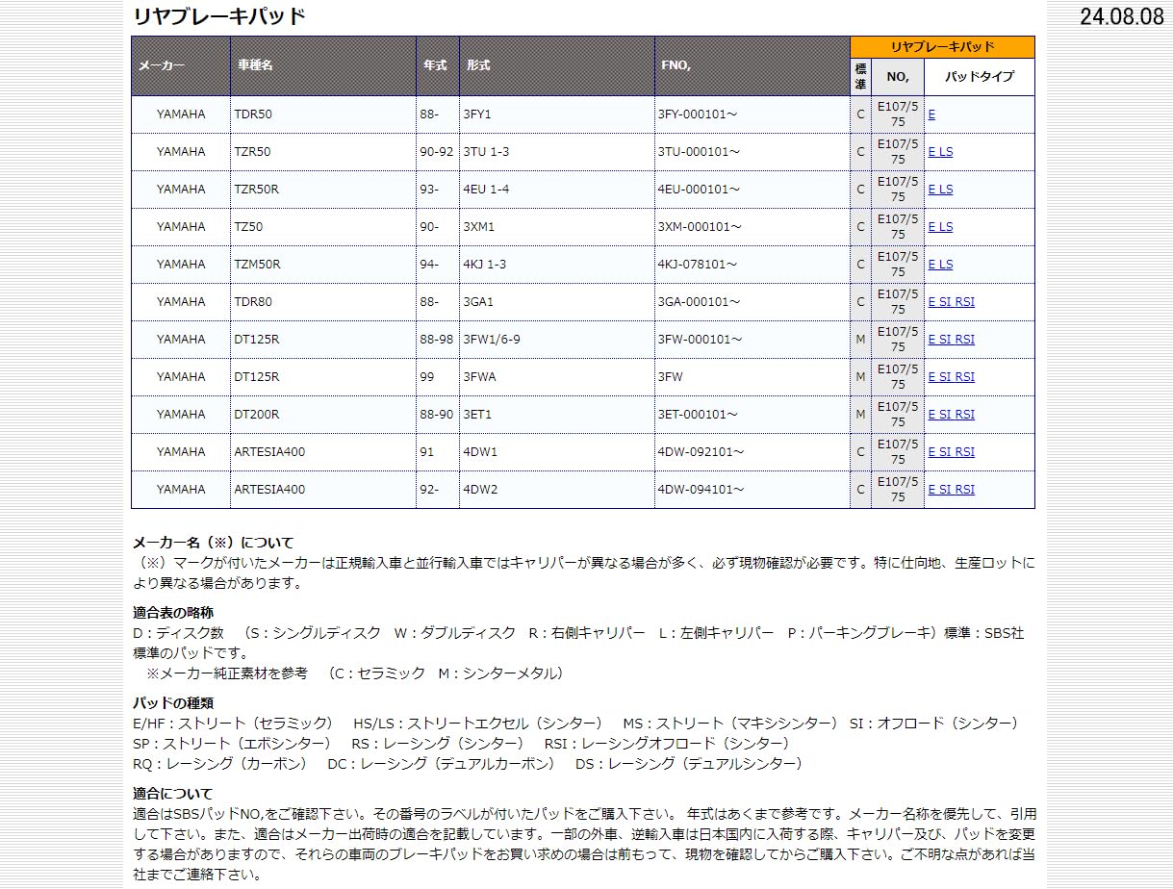Click the パッドタイプ sub-header cell
The width and height of the screenshot is (1173, 889).
point(979,77)
